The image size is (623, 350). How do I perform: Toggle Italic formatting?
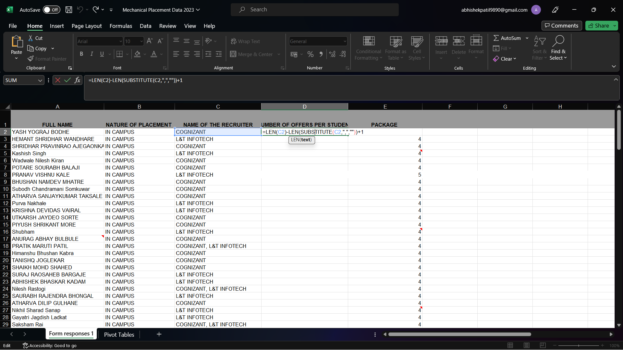click(92, 54)
